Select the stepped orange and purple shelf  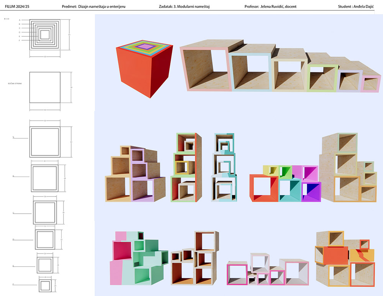[x=134, y=174]
